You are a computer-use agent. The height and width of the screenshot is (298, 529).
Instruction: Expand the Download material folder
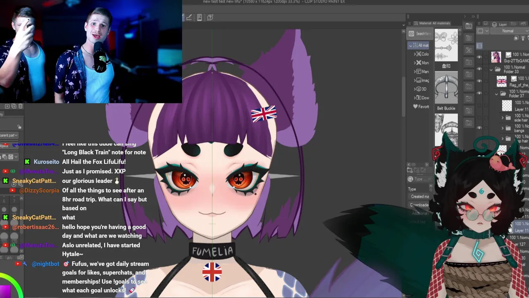click(x=415, y=98)
